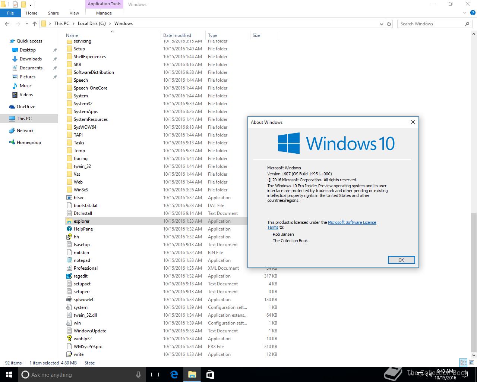Open Windows Store from taskbar
This screenshot has height=382, width=477.
pyautogui.click(x=210, y=375)
